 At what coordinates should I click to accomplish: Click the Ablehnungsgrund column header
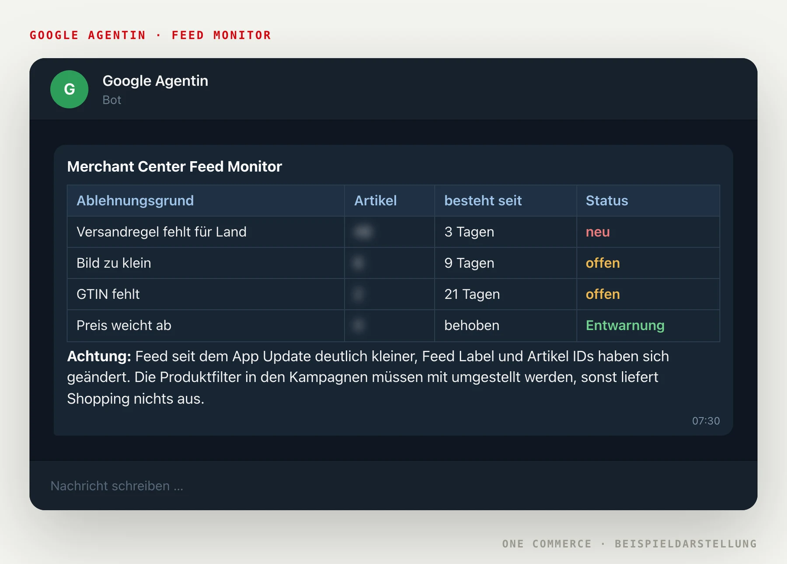coord(205,201)
